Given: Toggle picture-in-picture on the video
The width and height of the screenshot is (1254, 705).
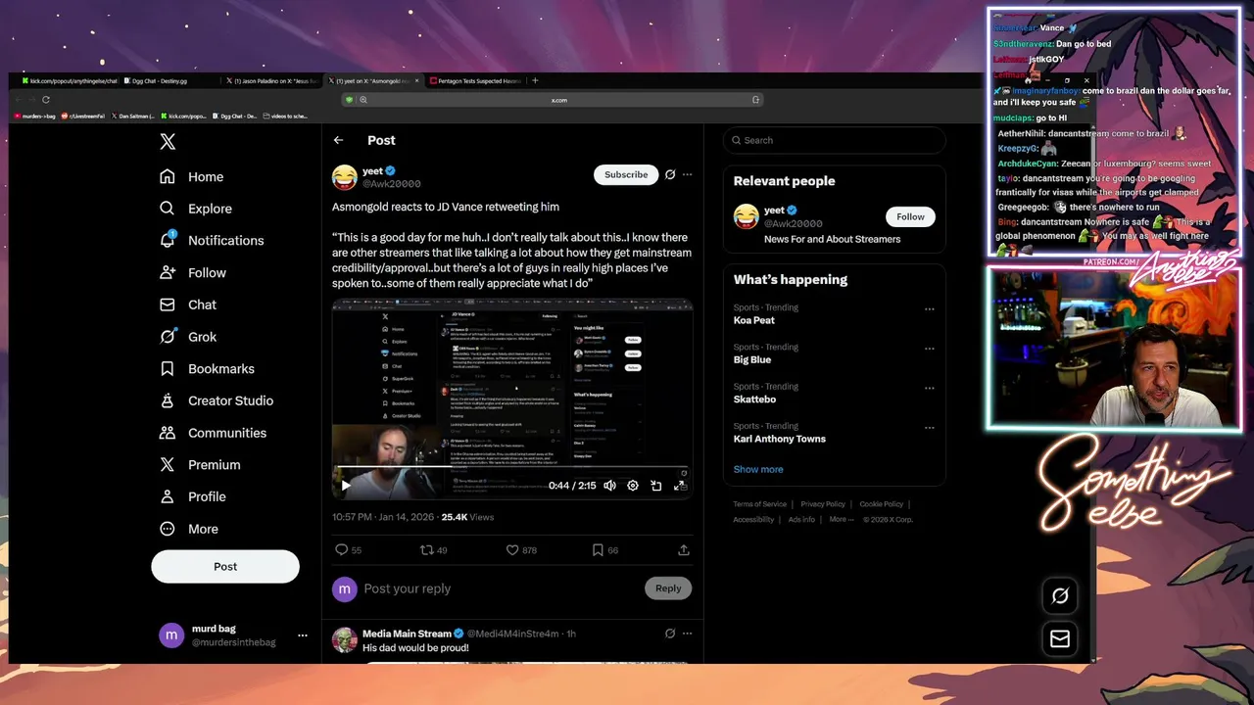Looking at the screenshot, I should [x=656, y=486].
